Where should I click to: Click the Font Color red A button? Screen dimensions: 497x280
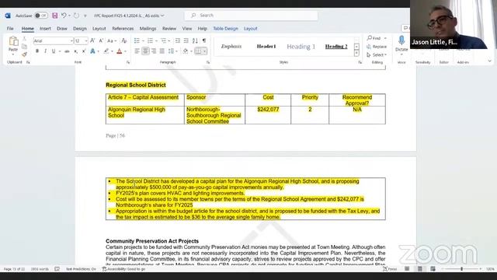[120, 51]
